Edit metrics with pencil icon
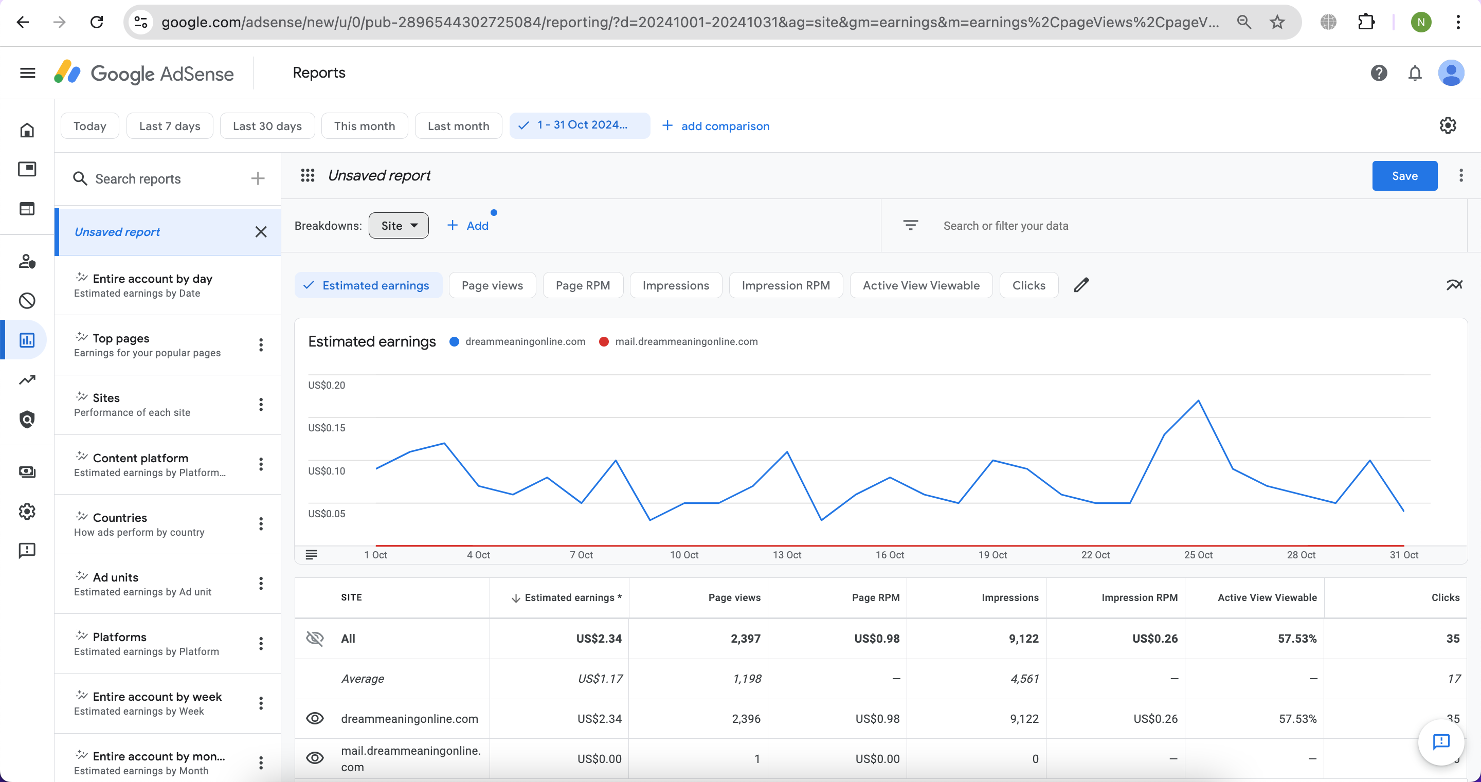This screenshot has width=1481, height=782. [1081, 285]
